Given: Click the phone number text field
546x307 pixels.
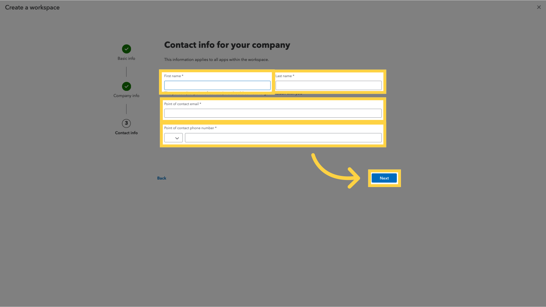Looking at the screenshot, I should pyautogui.click(x=283, y=138).
